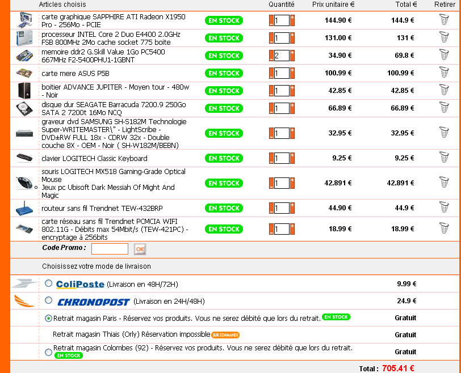Screen dimensions: 461x373
Task: Click the Code Promo input field
Action: tap(110, 249)
